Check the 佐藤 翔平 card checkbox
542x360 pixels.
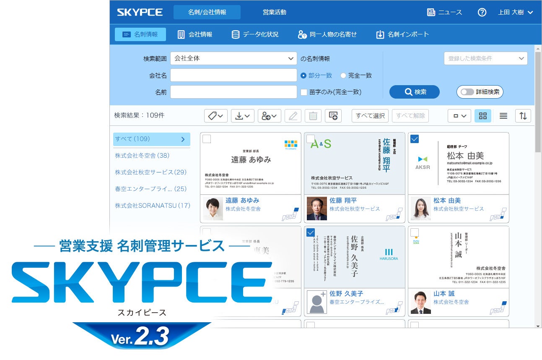click(x=311, y=139)
